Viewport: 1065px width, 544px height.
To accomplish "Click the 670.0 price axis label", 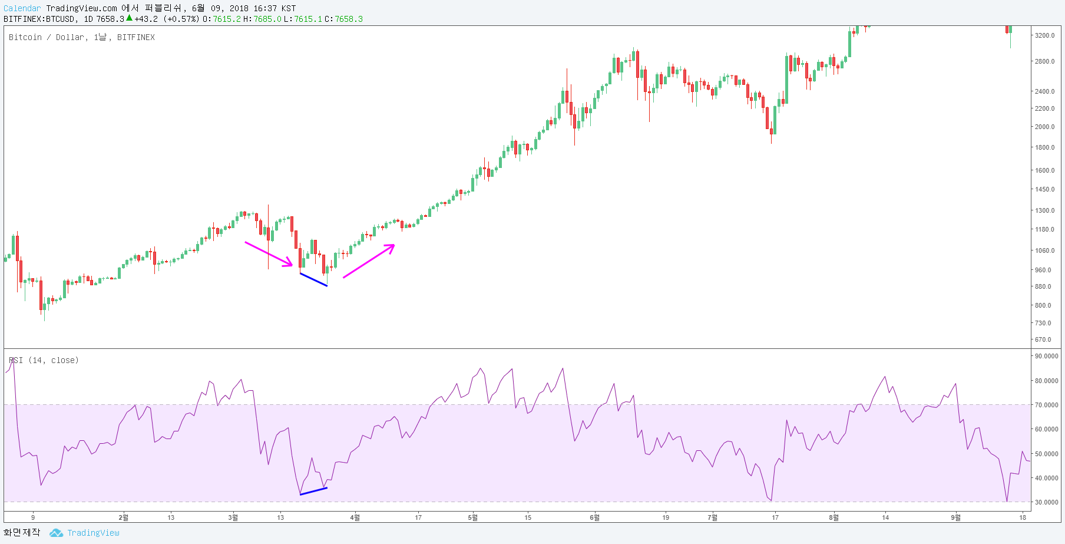I will point(1043,339).
